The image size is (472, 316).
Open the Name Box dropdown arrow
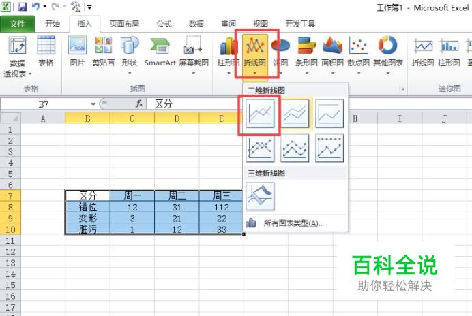[x=93, y=104]
